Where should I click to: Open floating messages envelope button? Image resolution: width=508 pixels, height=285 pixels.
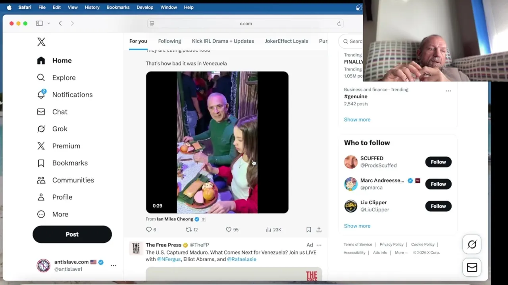pyautogui.click(x=472, y=268)
